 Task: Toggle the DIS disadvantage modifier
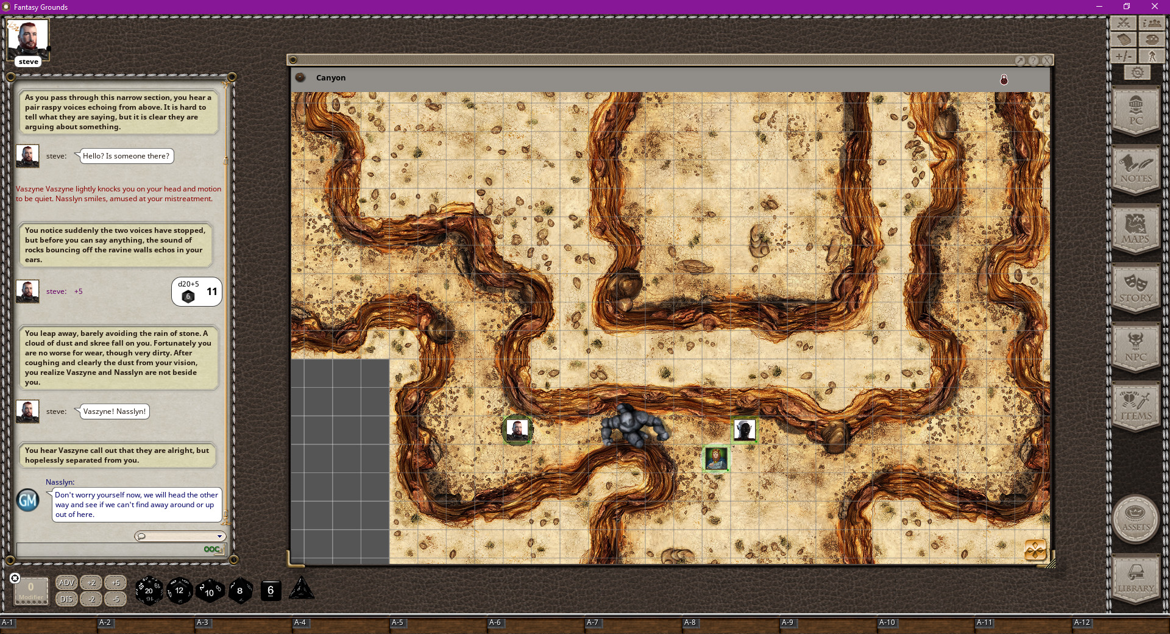66,599
